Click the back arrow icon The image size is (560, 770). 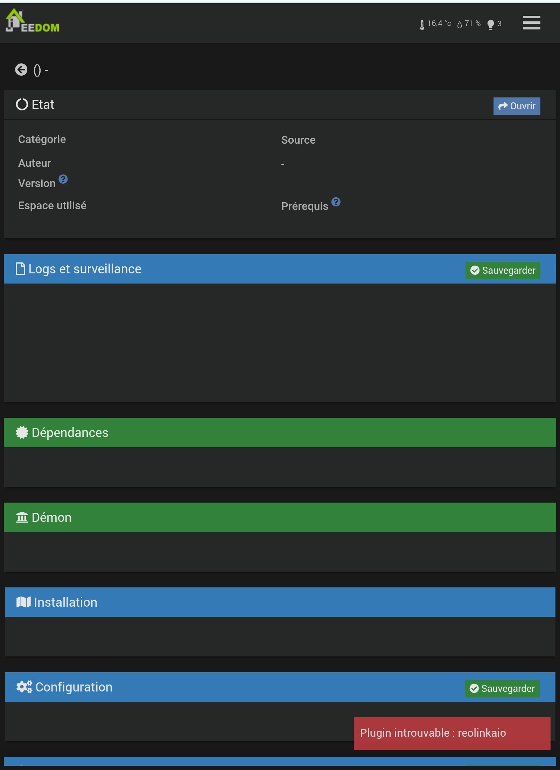21,70
